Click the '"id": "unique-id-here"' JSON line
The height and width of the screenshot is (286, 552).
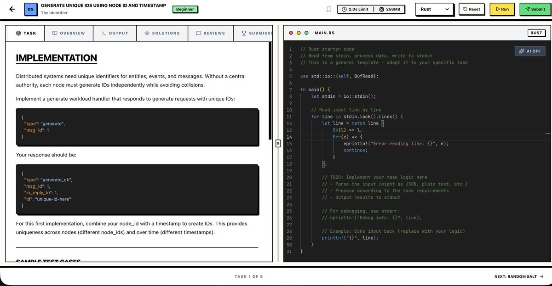click(48, 199)
